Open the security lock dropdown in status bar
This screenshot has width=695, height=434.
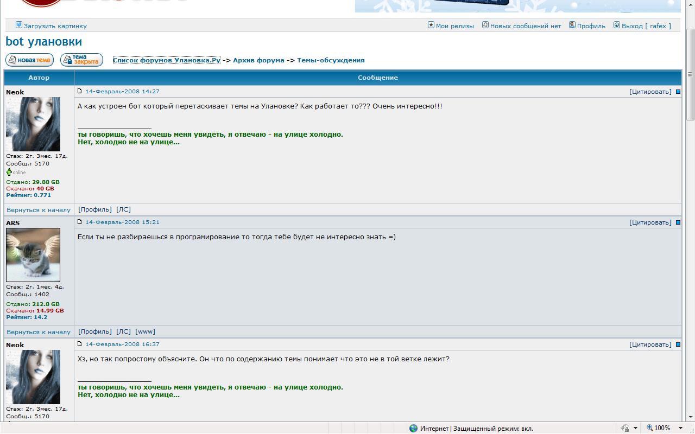coord(635,428)
